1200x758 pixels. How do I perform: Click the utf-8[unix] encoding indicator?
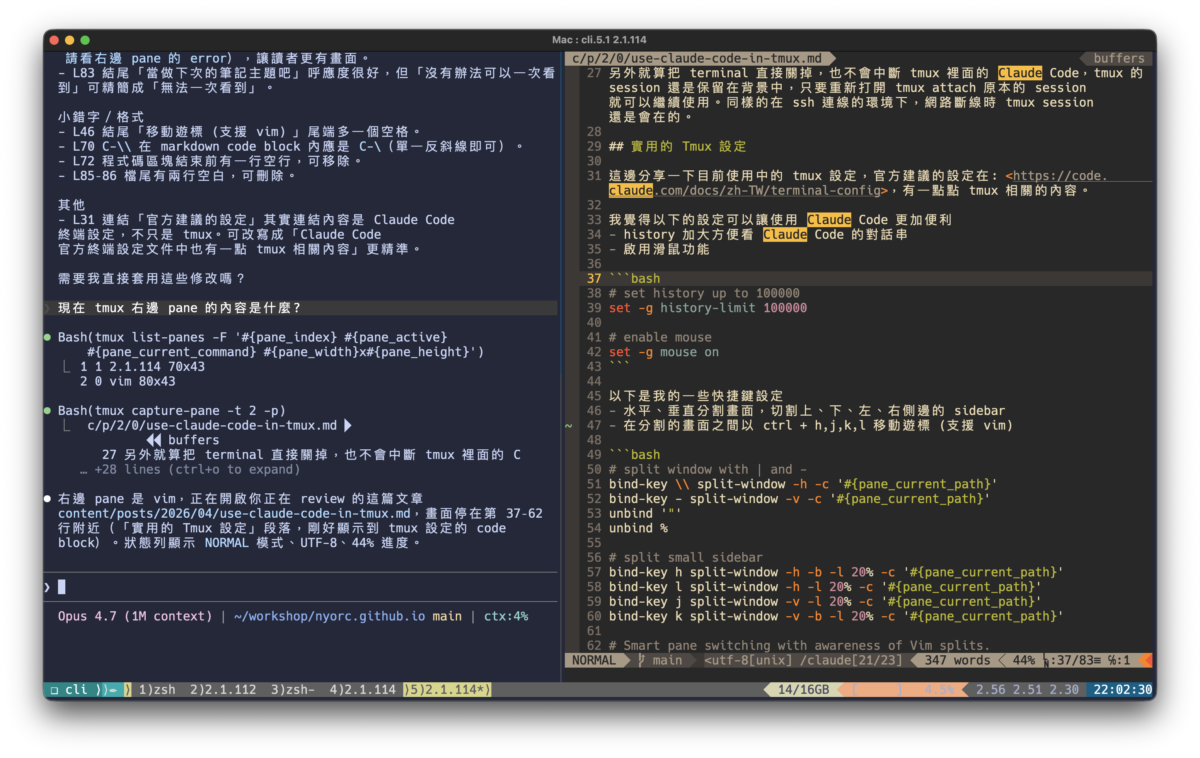point(748,660)
